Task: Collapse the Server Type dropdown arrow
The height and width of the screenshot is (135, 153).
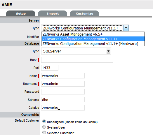Action: pos(126,28)
